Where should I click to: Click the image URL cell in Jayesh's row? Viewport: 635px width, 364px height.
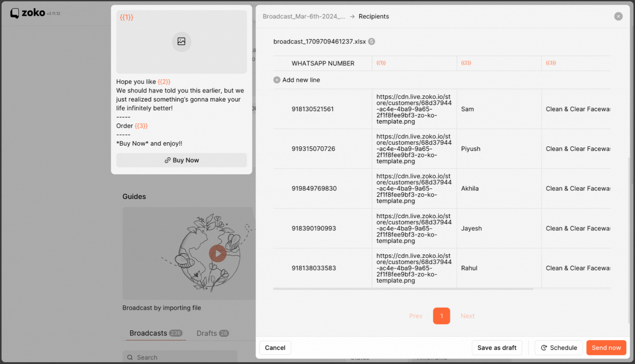pyautogui.click(x=414, y=228)
